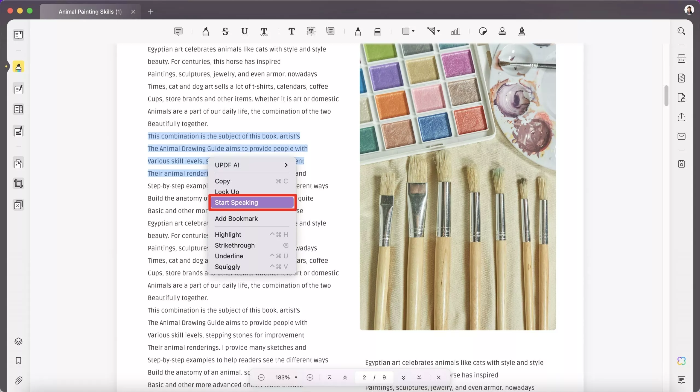Toggle the left sidebar panel visibility
The height and width of the screenshot is (392, 700).
18,35
